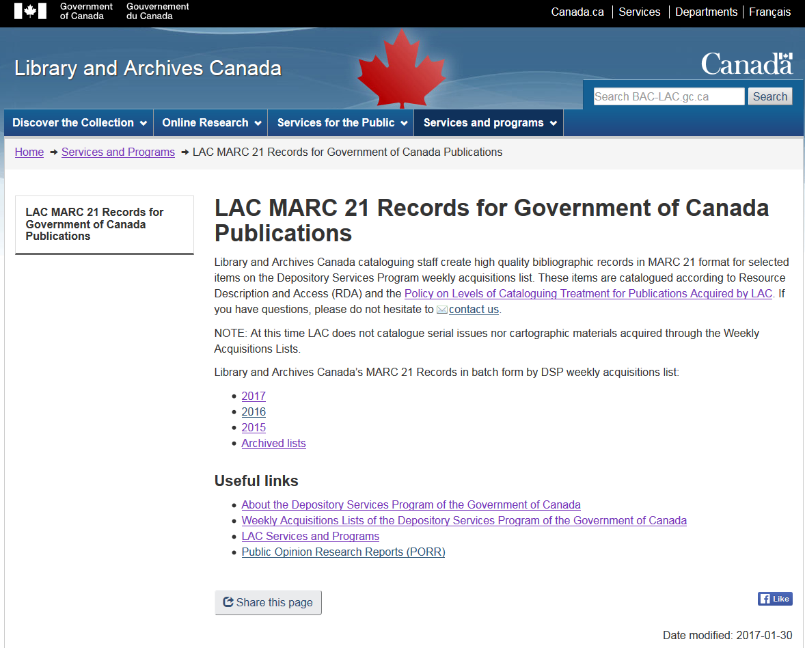Expand Services for the Public menu
This screenshot has width=805, height=648.
[341, 123]
